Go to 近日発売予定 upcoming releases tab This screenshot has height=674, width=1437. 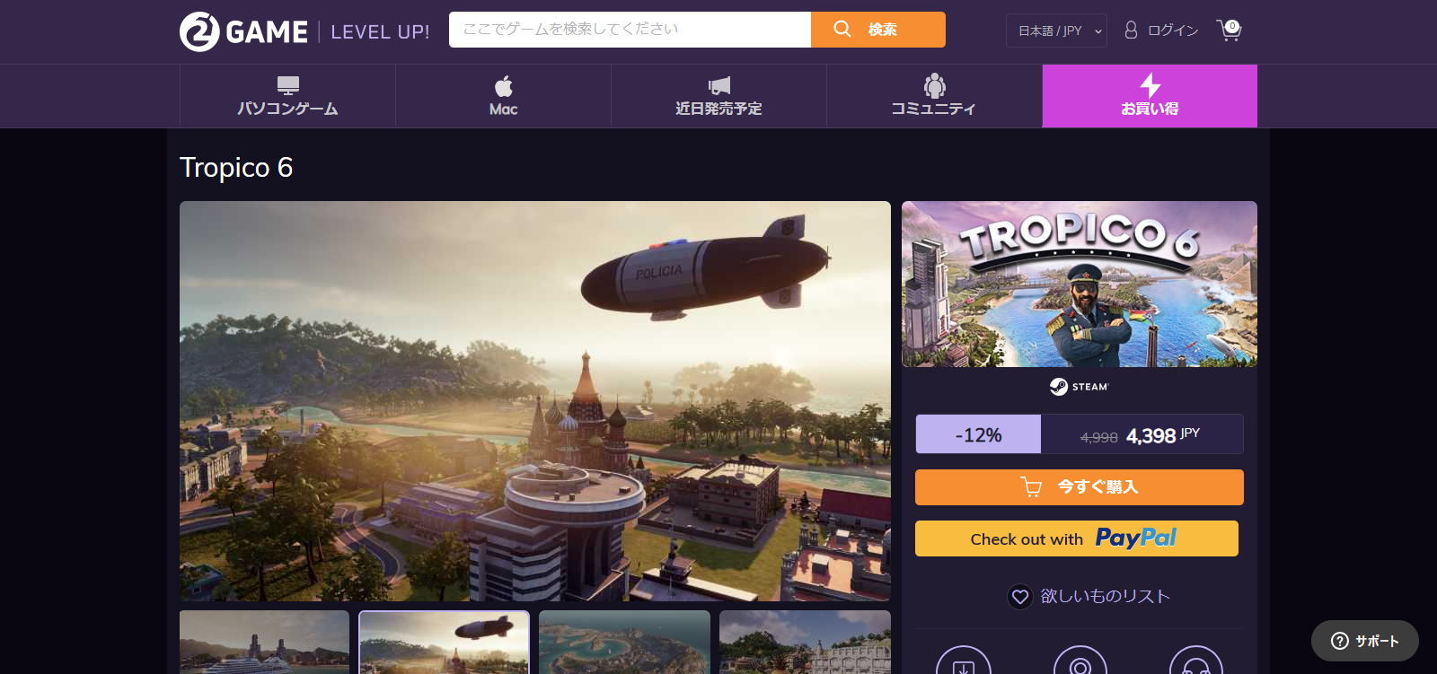pyautogui.click(x=718, y=96)
